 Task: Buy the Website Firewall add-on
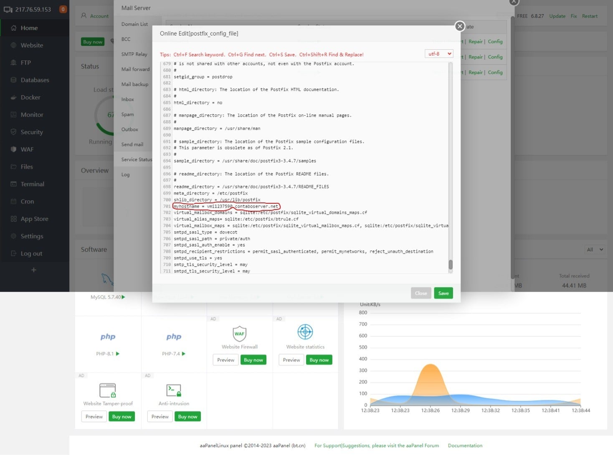coord(253,360)
